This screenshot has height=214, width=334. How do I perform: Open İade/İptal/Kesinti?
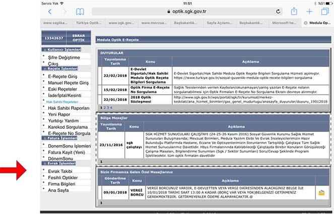tap(64, 95)
